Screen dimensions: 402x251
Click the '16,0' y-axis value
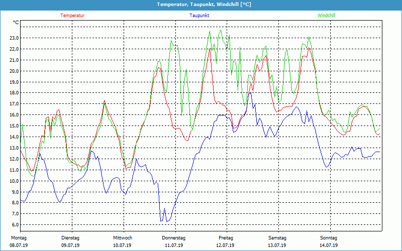(x=14, y=115)
